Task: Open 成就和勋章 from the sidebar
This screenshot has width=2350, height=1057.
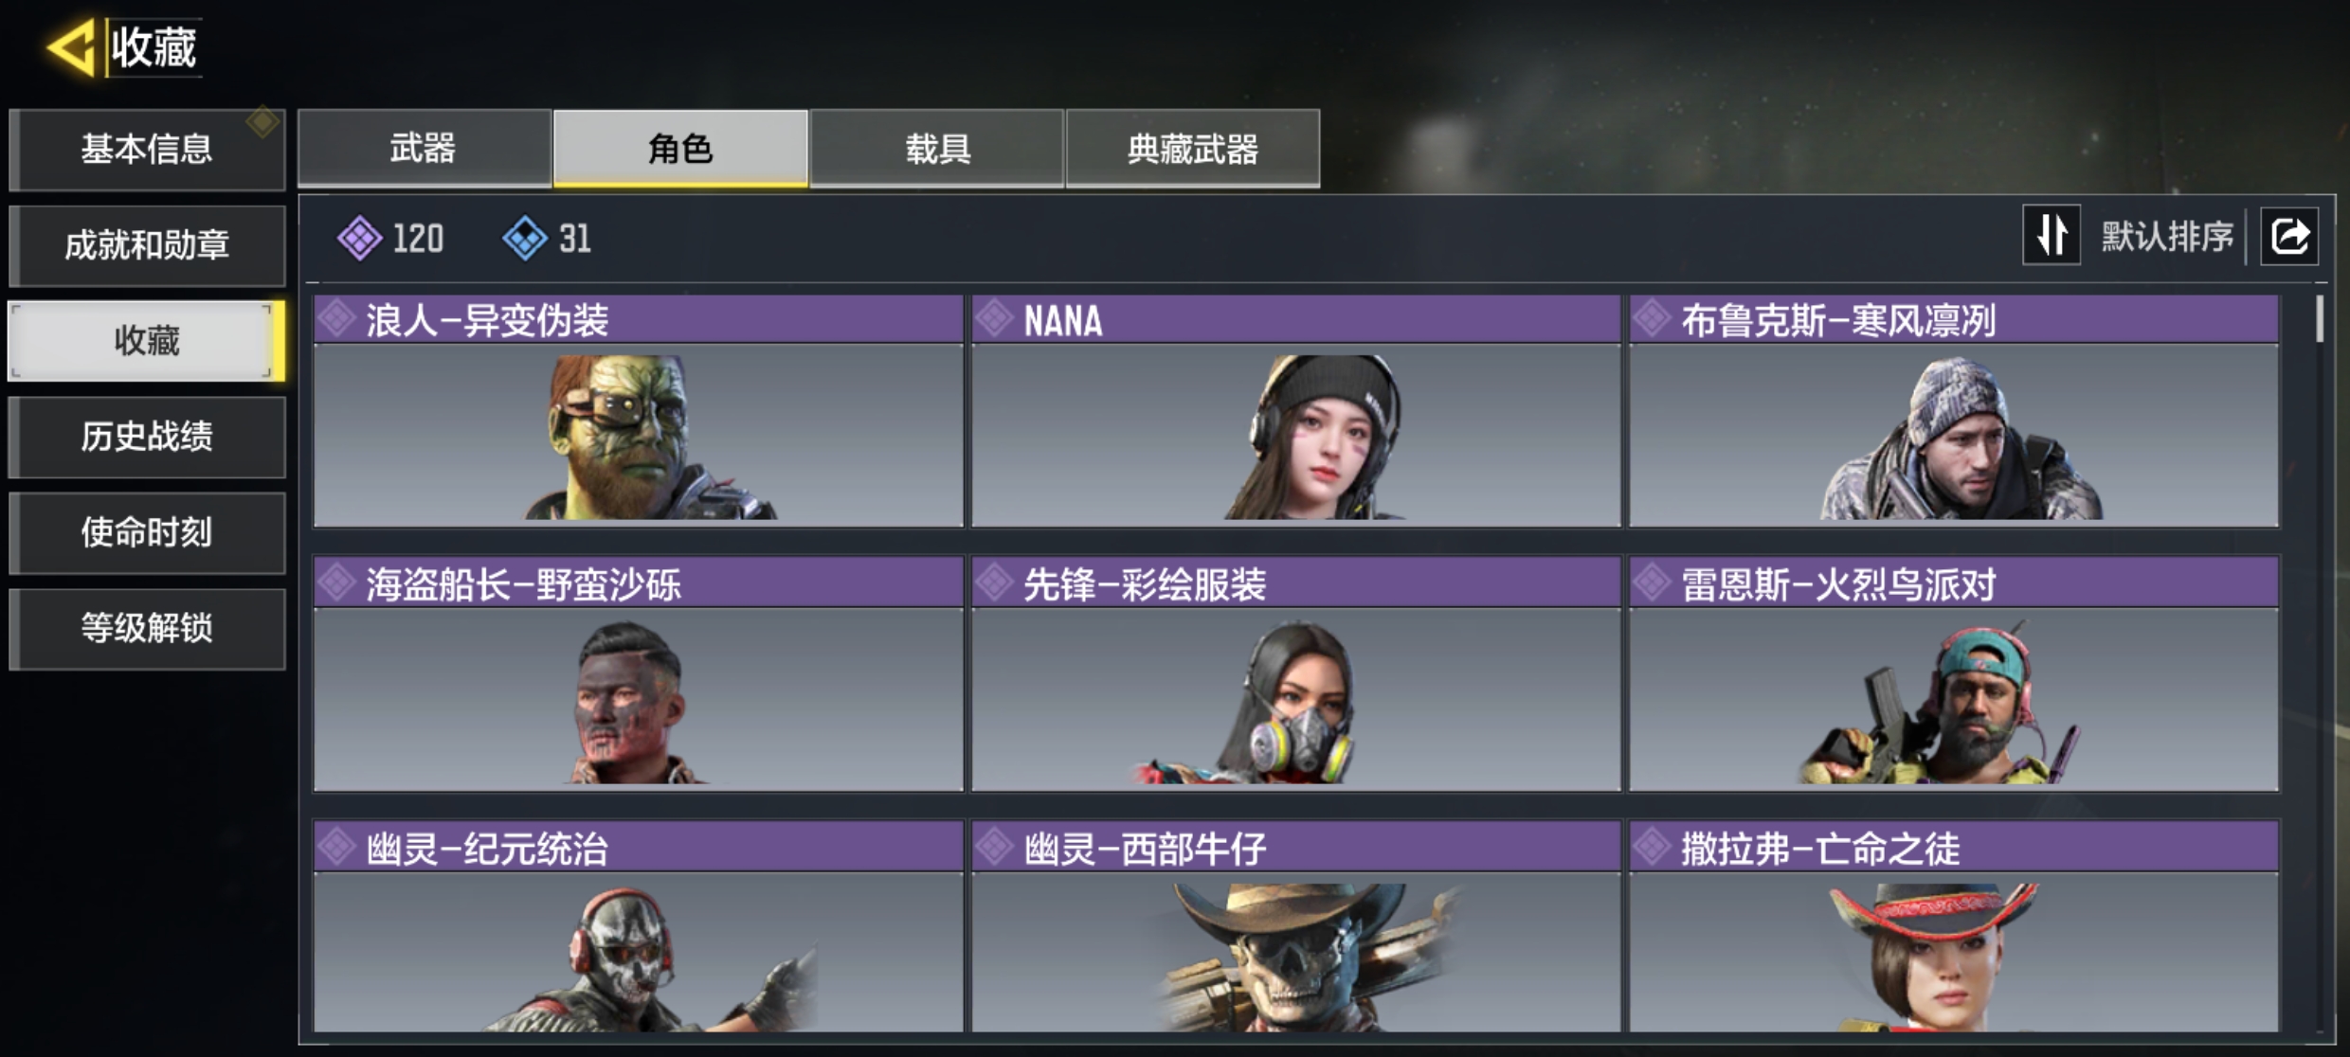Action: click(x=147, y=245)
